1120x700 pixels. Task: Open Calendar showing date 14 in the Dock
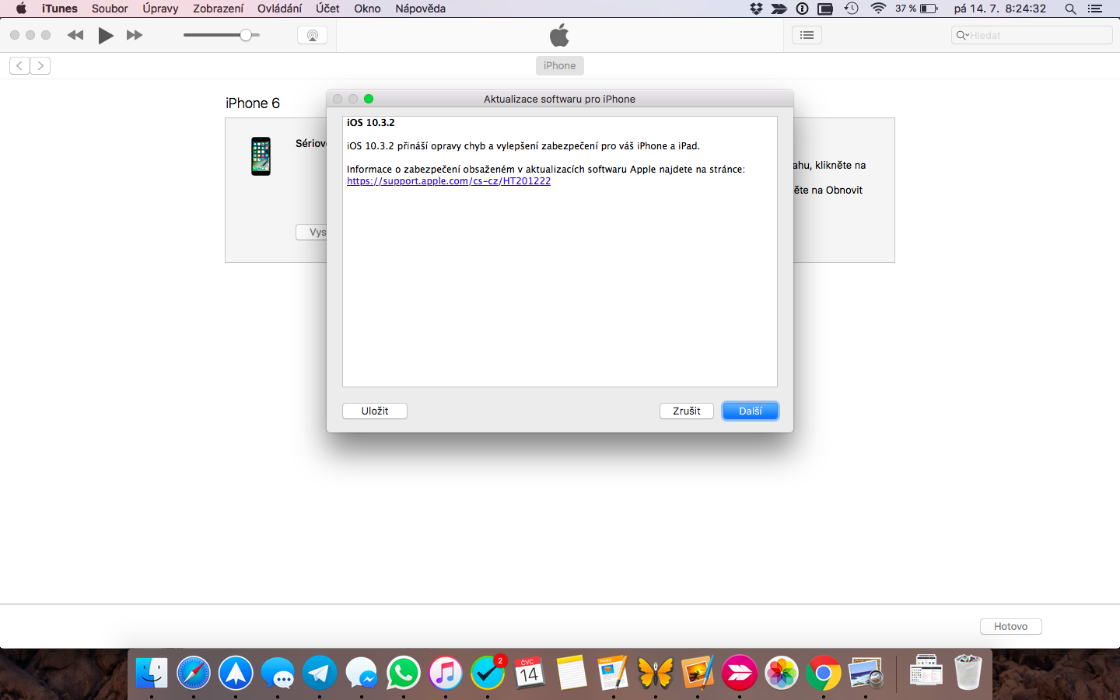click(530, 672)
